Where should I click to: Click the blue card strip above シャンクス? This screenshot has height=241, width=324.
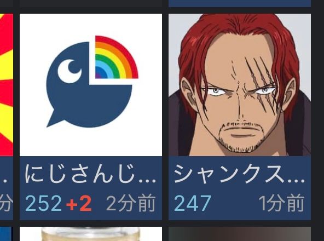240,3
